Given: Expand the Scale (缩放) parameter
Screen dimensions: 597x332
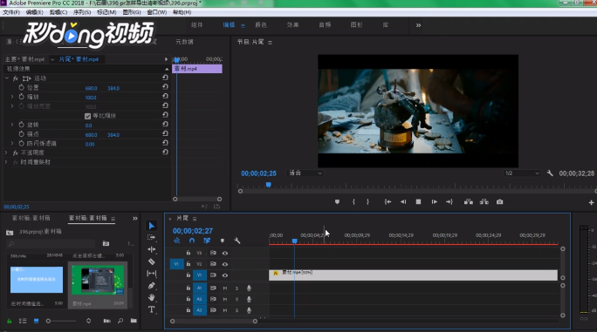Looking at the screenshot, I should tap(12, 97).
